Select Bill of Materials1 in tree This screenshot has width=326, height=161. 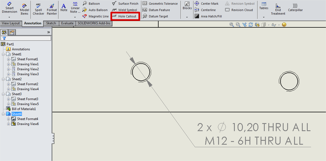24,109
